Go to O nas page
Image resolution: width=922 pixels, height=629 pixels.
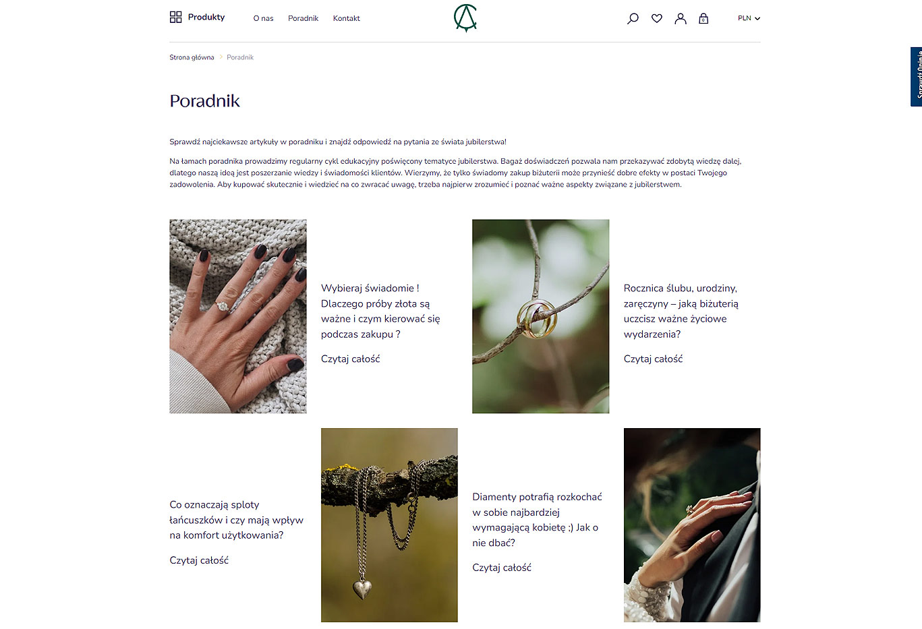tap(263, 18)
